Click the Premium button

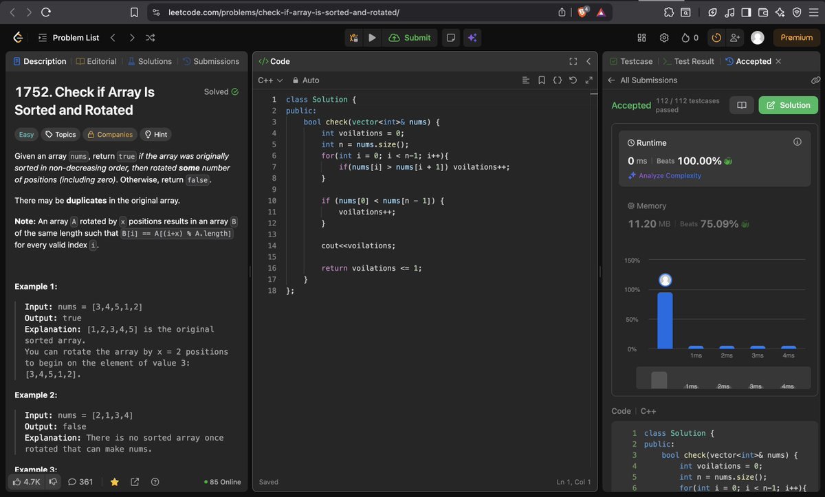click(797, 38)
